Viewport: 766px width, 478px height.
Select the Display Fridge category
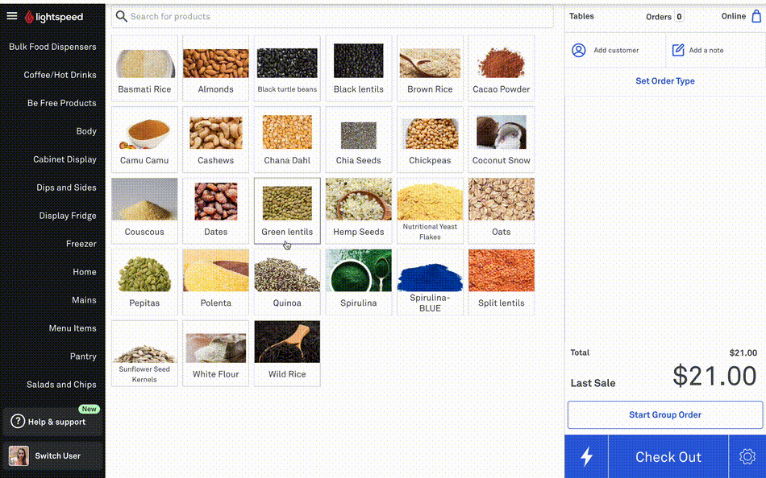click(x=67, y=216)
